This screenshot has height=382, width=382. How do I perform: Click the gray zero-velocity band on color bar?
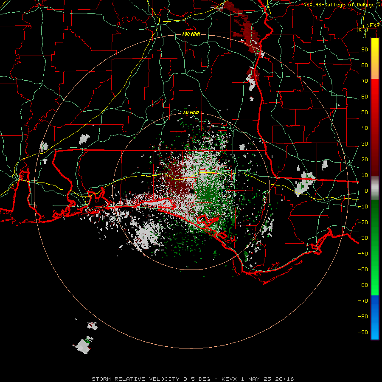375,188
